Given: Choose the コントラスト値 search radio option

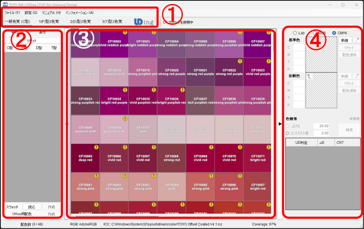Looking at the screenshot, I should [x=288, y=133].
